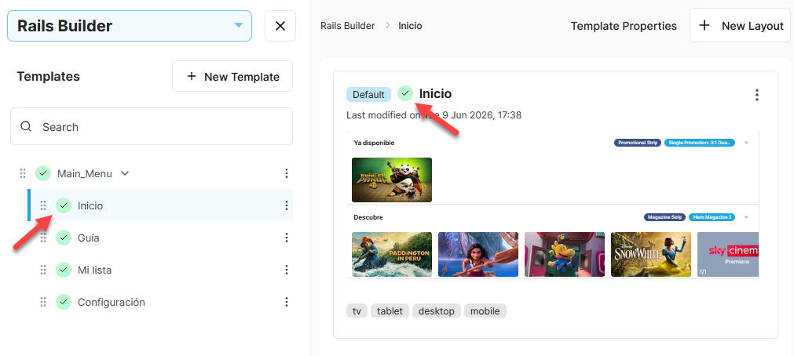Click the templates Search field
794x356 pixels.
pyautogui.click(x=152, y=126)
